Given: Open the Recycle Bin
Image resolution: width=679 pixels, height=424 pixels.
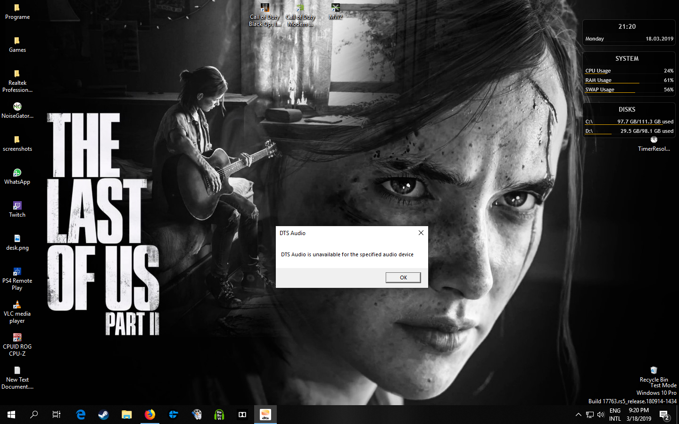Looking at the screenshot, I should [x=654, y=375].
